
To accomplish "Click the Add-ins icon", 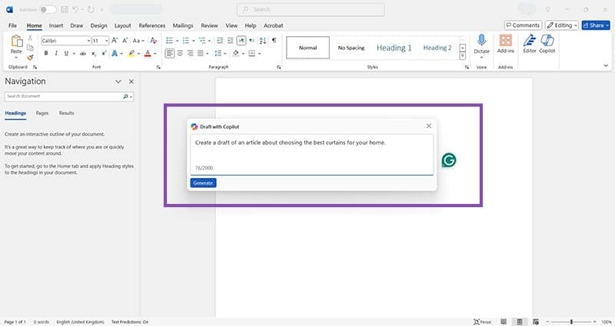I will [505, 43].
